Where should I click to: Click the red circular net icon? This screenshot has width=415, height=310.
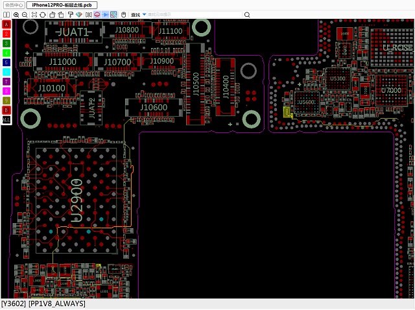coord(97,14)
